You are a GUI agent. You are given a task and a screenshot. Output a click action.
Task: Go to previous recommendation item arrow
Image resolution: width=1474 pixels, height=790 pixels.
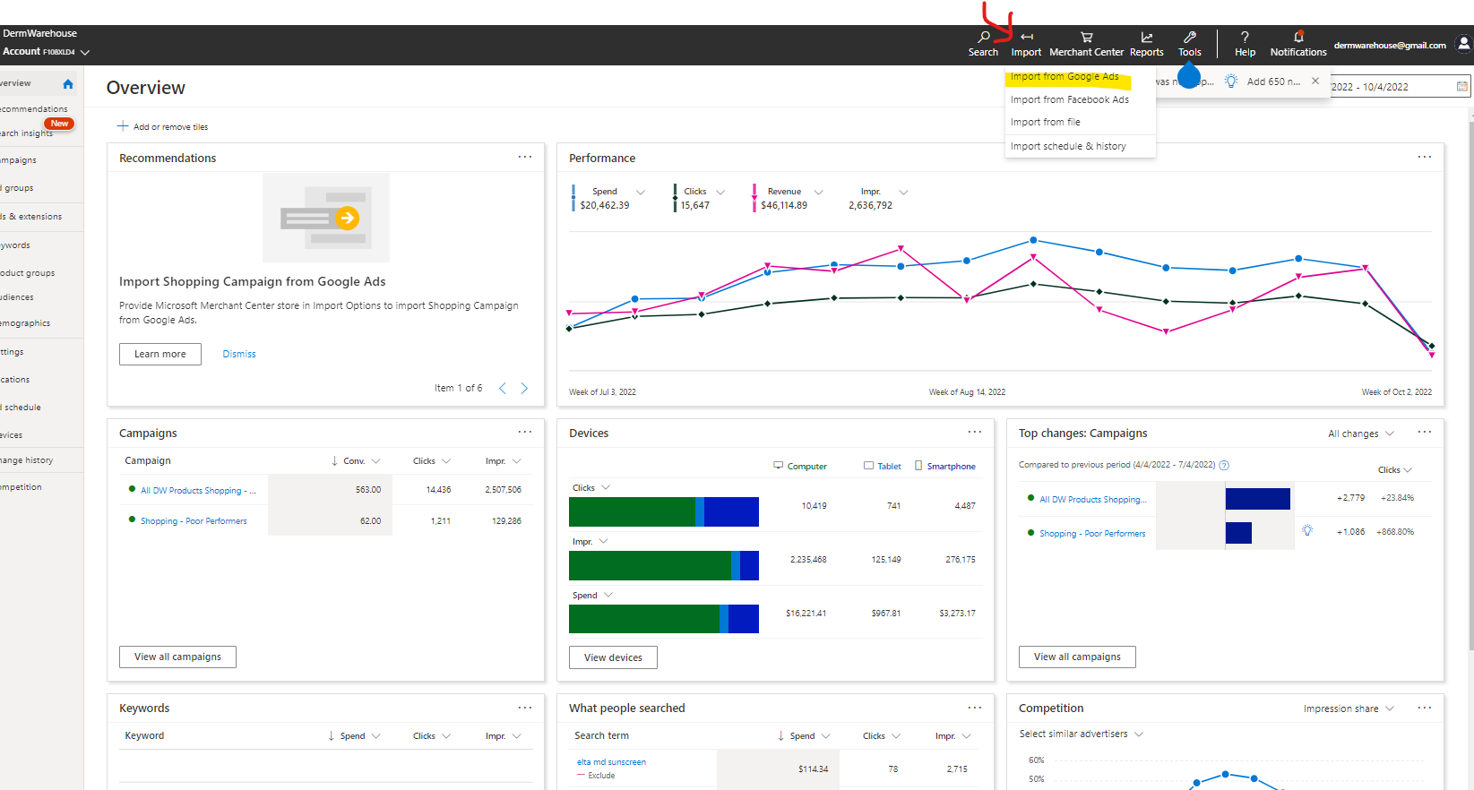pyautogui.click(x=503, y=388)
